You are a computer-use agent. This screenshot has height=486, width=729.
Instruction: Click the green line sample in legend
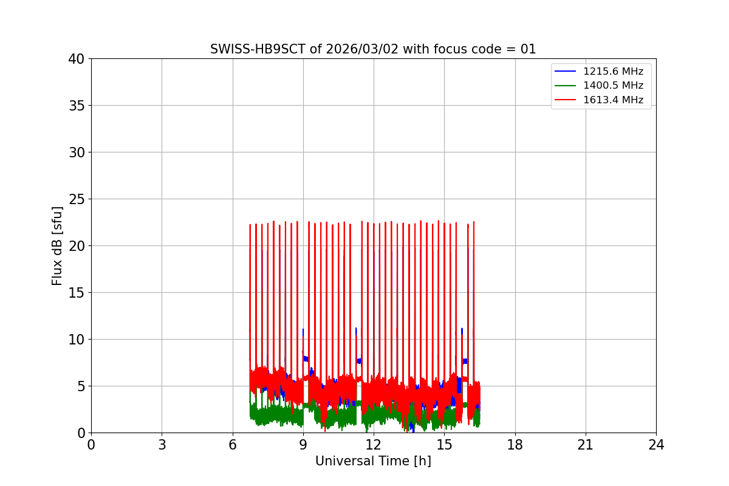566,86
